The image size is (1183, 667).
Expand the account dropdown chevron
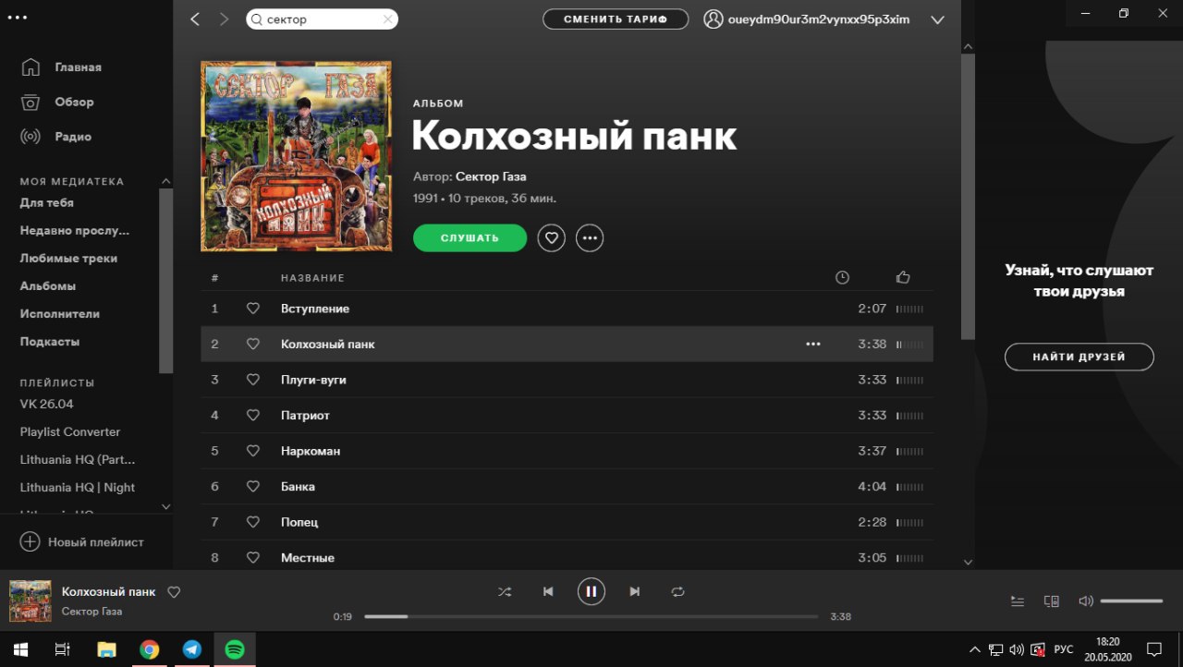(937, 19)
